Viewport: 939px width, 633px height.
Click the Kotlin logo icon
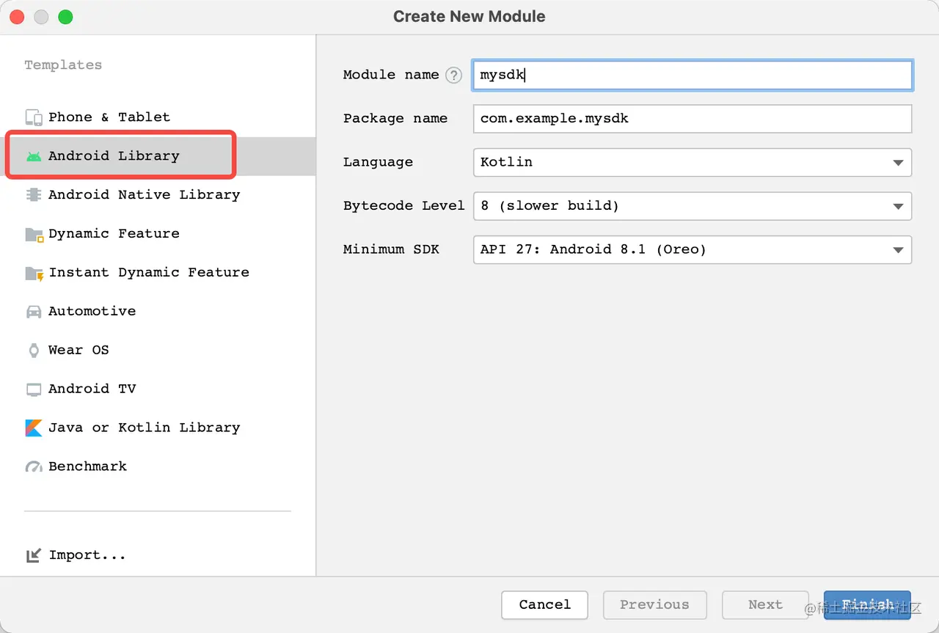tap(34, 428)
